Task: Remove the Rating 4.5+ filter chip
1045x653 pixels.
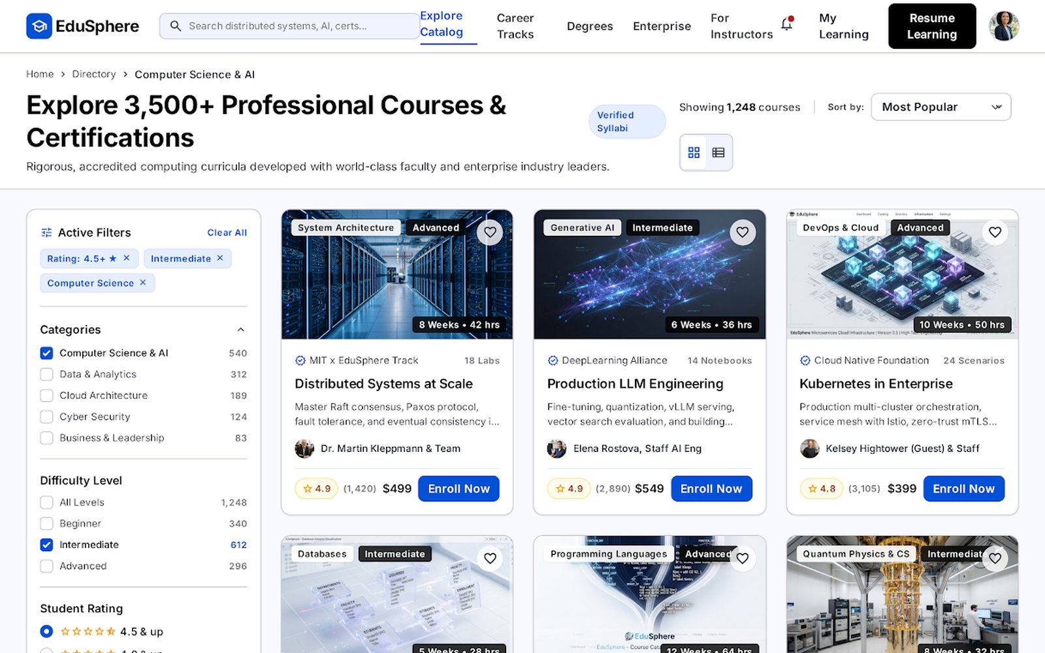Action: tap(127, 258)
